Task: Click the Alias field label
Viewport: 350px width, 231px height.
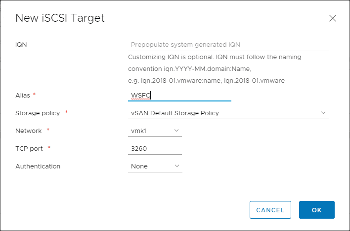Action: coord(23,95)
